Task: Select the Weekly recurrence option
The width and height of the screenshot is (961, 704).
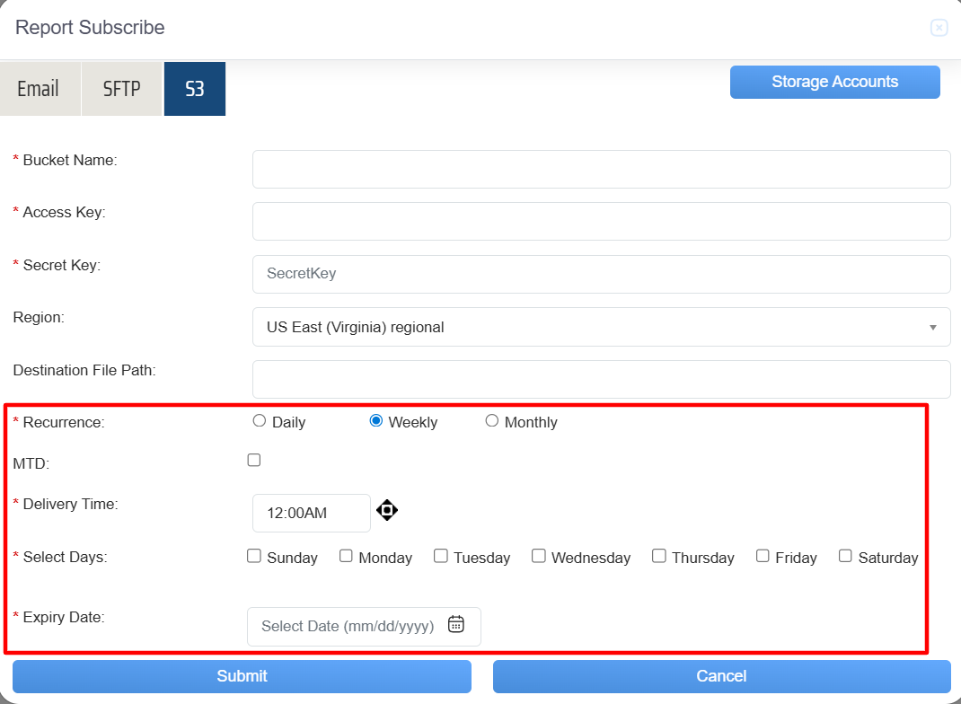Action: tap(376, 421)
